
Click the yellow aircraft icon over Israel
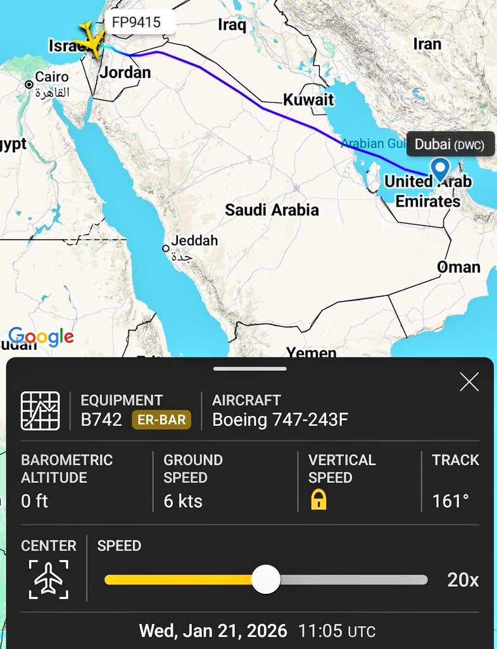click(91, 42)
